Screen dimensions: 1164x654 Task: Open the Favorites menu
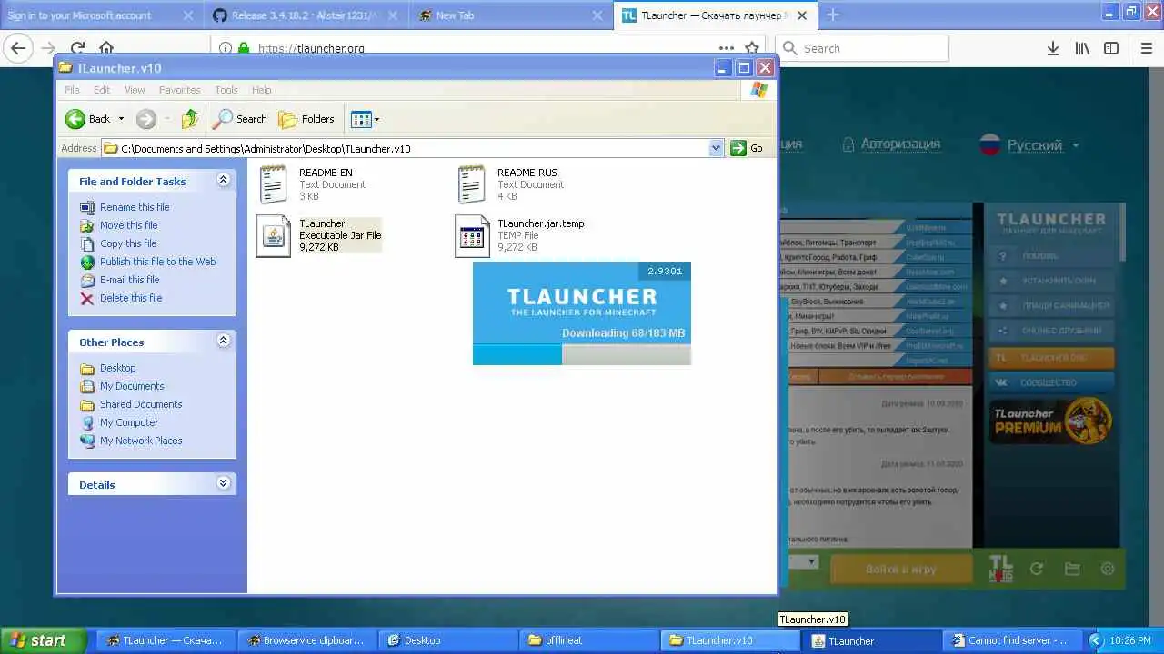pos(179,90)
